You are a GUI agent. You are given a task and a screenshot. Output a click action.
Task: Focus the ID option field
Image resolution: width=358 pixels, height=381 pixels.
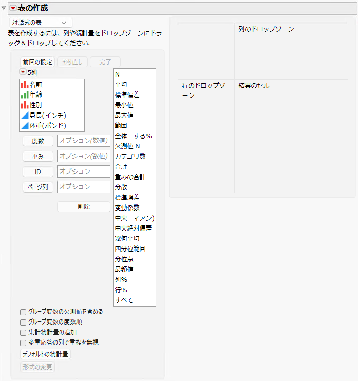click(x=84, y=172)
